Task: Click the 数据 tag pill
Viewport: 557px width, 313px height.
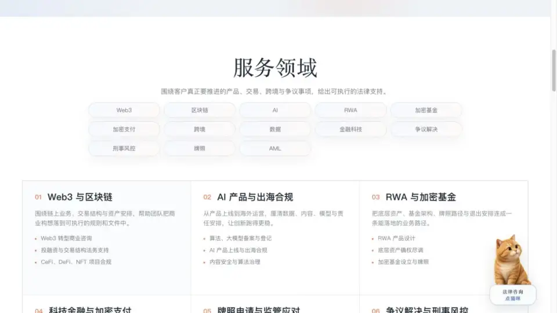Action: [x=275, y=129]
